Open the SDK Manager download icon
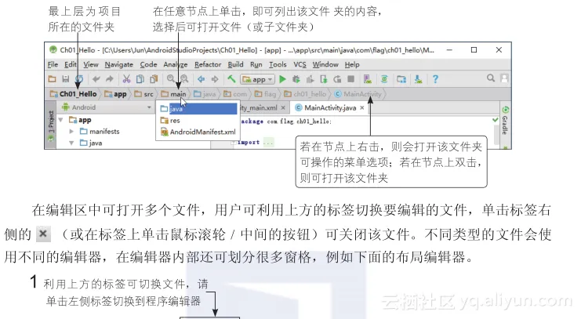581x319 pixels. tap(419, 79)
